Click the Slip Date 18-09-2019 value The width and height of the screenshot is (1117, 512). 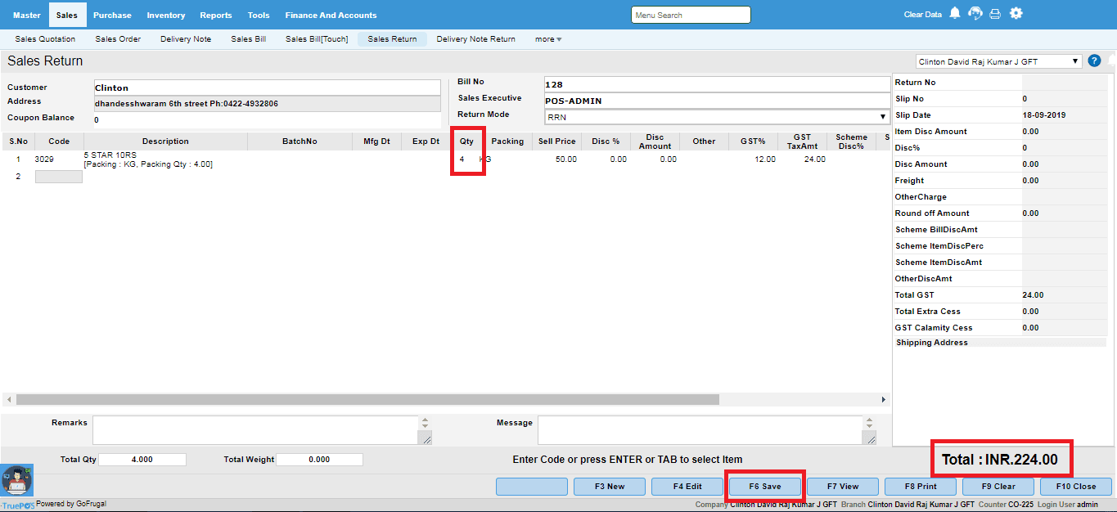click(x=1043, y=115)
